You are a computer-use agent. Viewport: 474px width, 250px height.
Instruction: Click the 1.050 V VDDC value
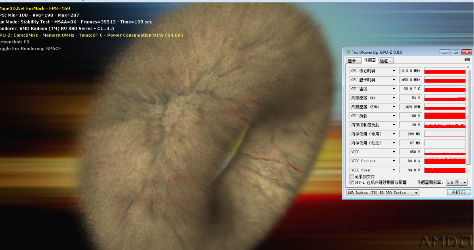click(x=410, y=152)
